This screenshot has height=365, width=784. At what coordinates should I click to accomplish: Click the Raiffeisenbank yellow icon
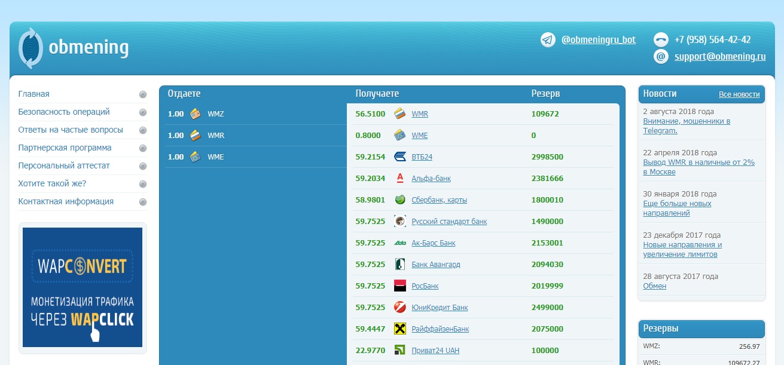point(400,329)
